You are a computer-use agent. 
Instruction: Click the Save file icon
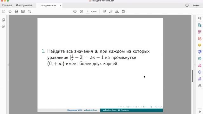(3, 11)
